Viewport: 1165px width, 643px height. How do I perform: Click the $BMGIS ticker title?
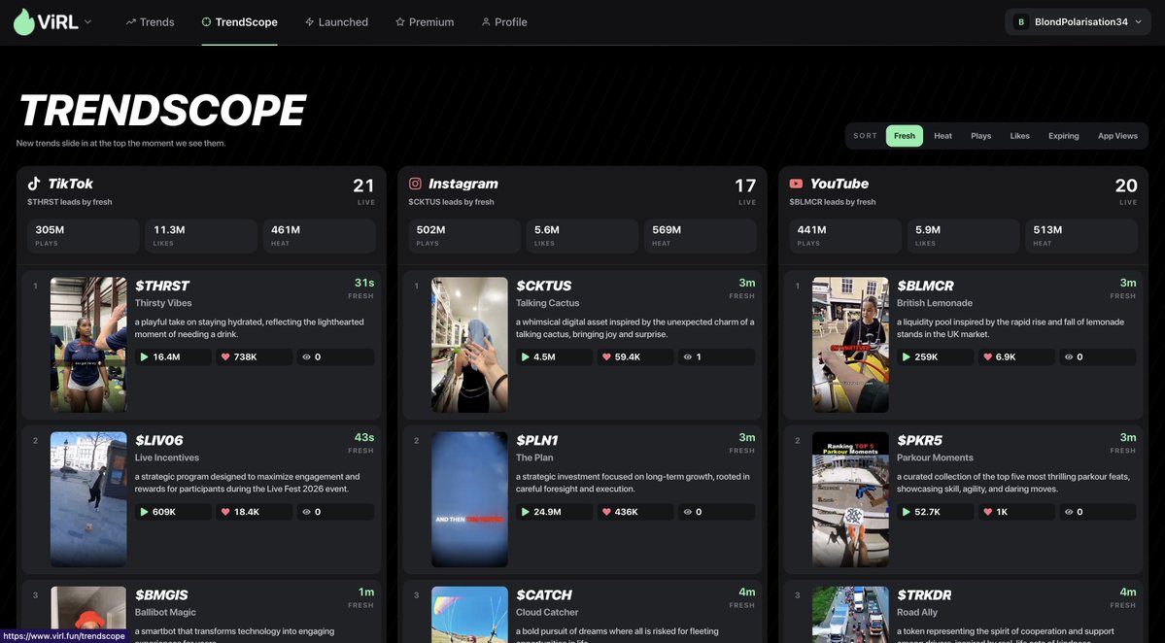pyautogui.click(x=161, y=594)
